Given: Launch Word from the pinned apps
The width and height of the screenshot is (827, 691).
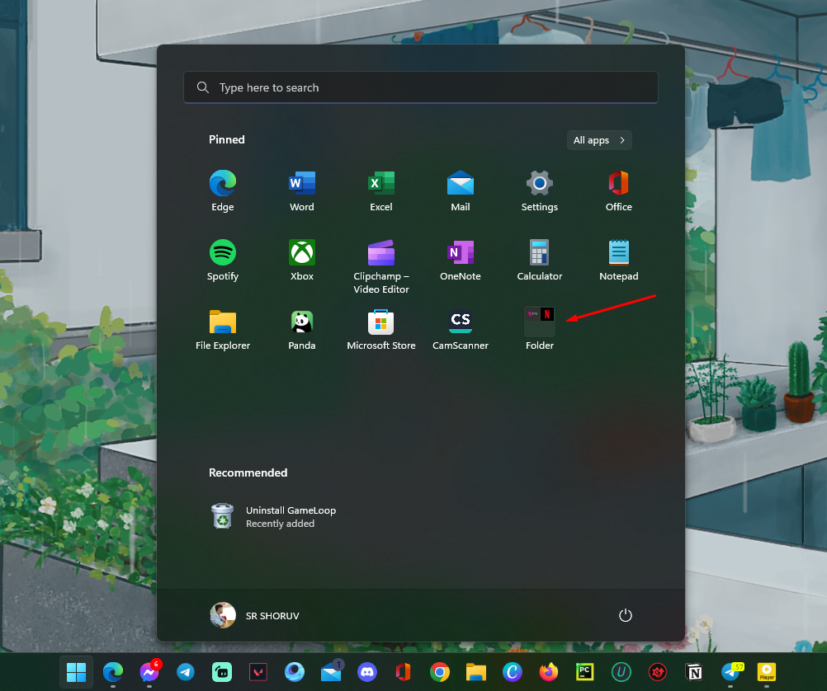Looking at the screenshot, I should tap(302, 183).
